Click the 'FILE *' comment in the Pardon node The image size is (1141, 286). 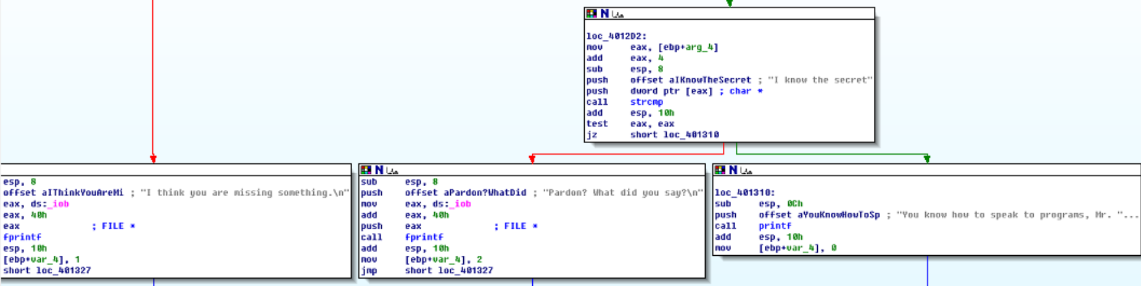click(521, 226)
